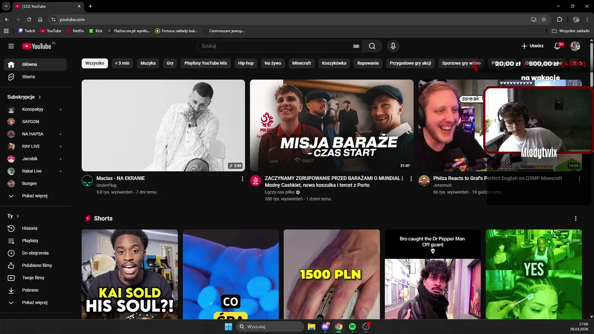Screen dimensions: 594x334
Task: Open the on-screen keyboard icon in search
Action: (x=356, y=46)
